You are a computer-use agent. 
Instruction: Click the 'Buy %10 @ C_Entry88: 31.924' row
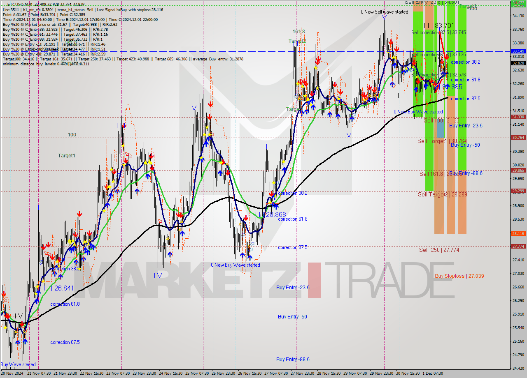click(53, 39)
